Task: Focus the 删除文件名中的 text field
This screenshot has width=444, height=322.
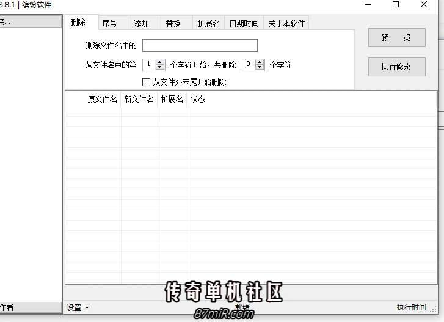Action: coord(200,46)
